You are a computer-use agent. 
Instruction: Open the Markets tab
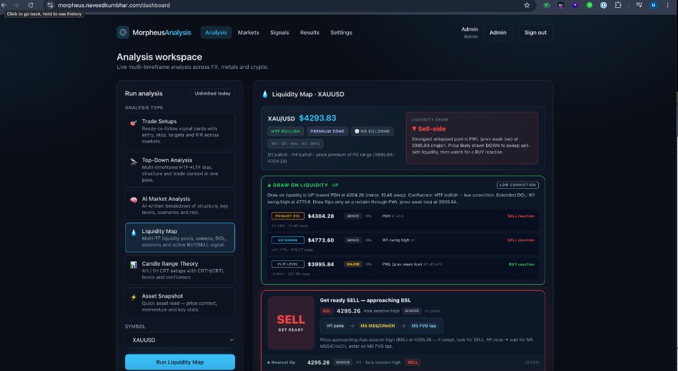[248, 32]
